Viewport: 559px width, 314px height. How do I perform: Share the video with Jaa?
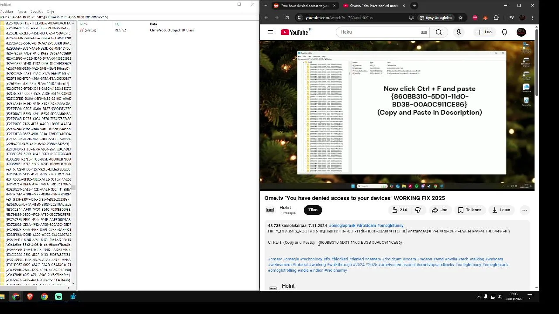tap(440, 210)
